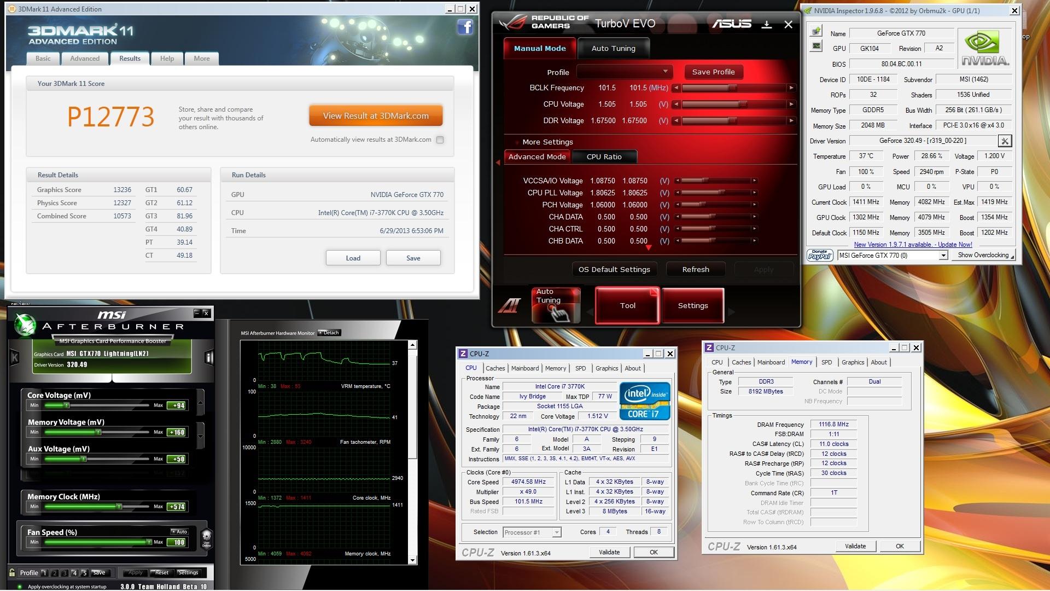Viewport: 1050px width, 591px height.
Task: Expand voltage sliders upward arrow in Afterburner
Action: pos(200,402)
